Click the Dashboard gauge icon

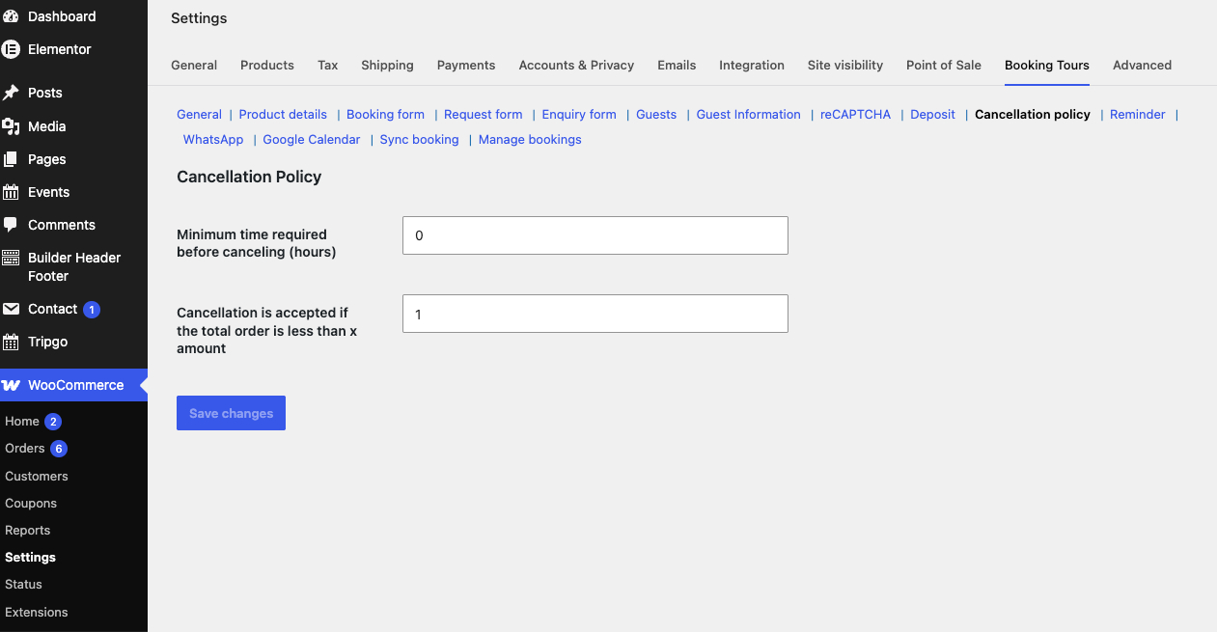tap(11, 16)
